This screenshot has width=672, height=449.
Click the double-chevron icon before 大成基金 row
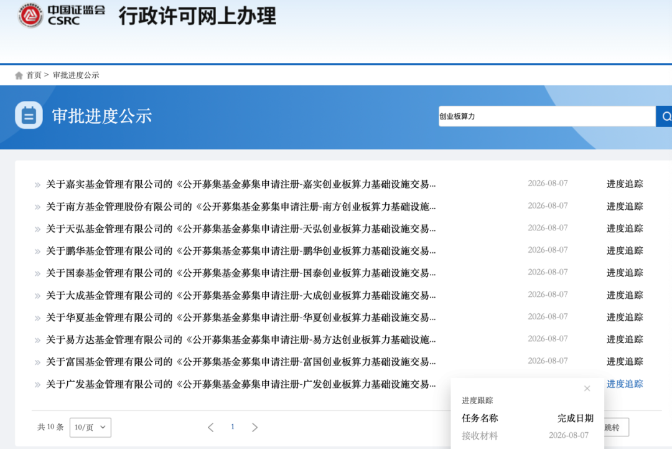point(38,296)
